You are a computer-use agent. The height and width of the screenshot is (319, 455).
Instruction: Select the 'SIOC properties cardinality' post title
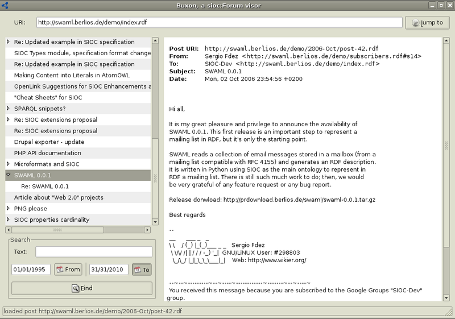click(52, 219)
